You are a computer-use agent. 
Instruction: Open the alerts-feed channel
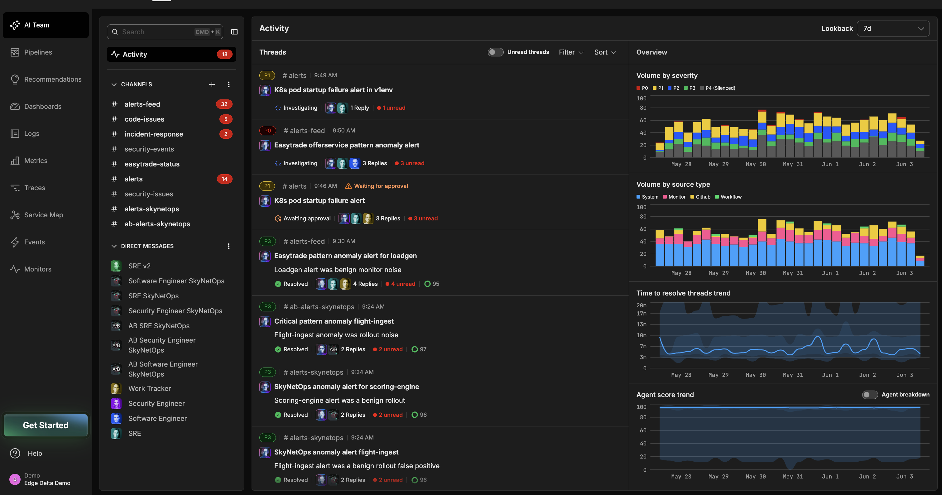coord(171,104)
